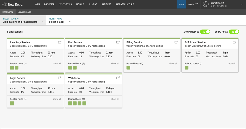
Task: Show all hosts for WebPortal
Action: (x=115, y=99)
